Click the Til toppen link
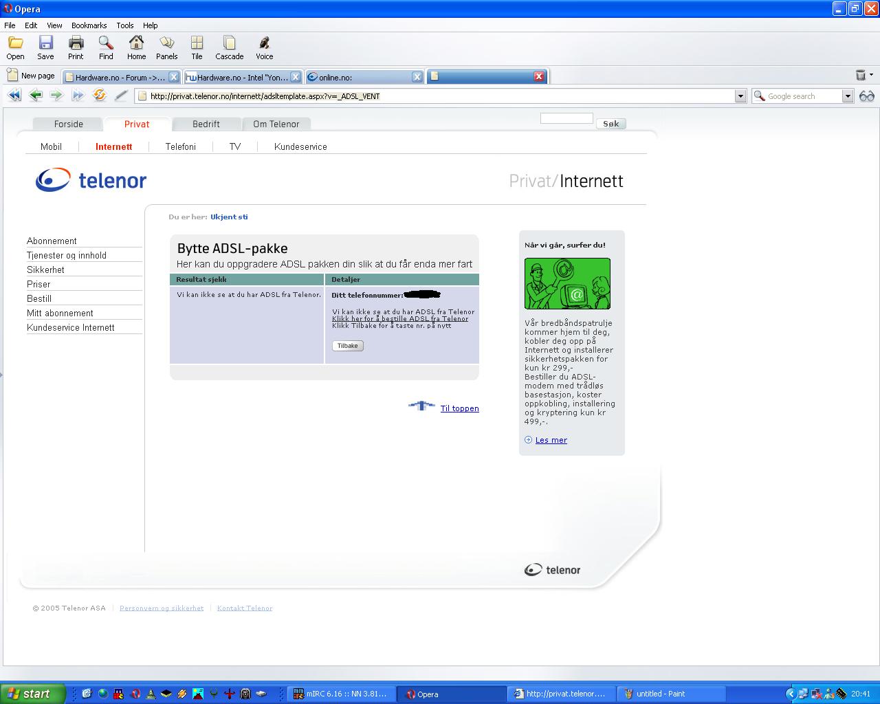Image resolution: width=880 pixels, height=704 pixels. pos(460,408)
